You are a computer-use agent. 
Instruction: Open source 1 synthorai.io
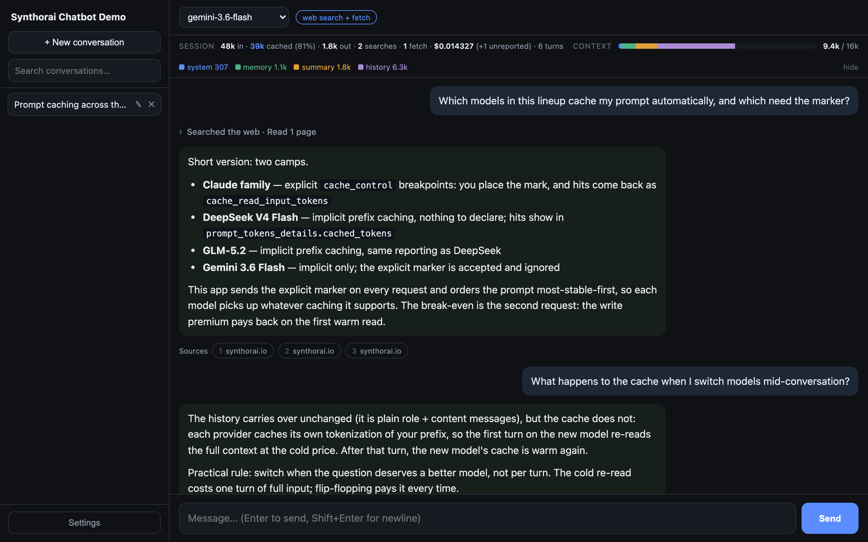(243, 351)
